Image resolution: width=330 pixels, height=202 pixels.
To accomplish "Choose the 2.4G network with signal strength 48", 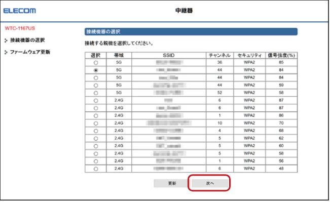I will tap(96, 169).
